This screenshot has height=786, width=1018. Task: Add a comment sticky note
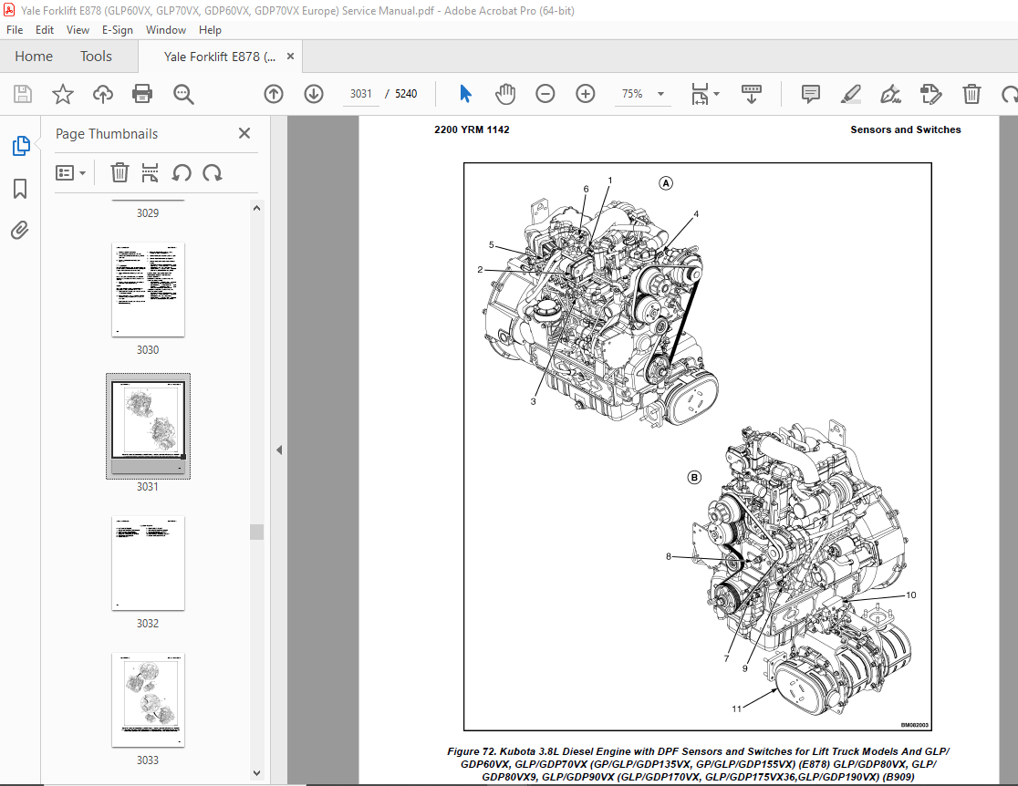(810, 94)
